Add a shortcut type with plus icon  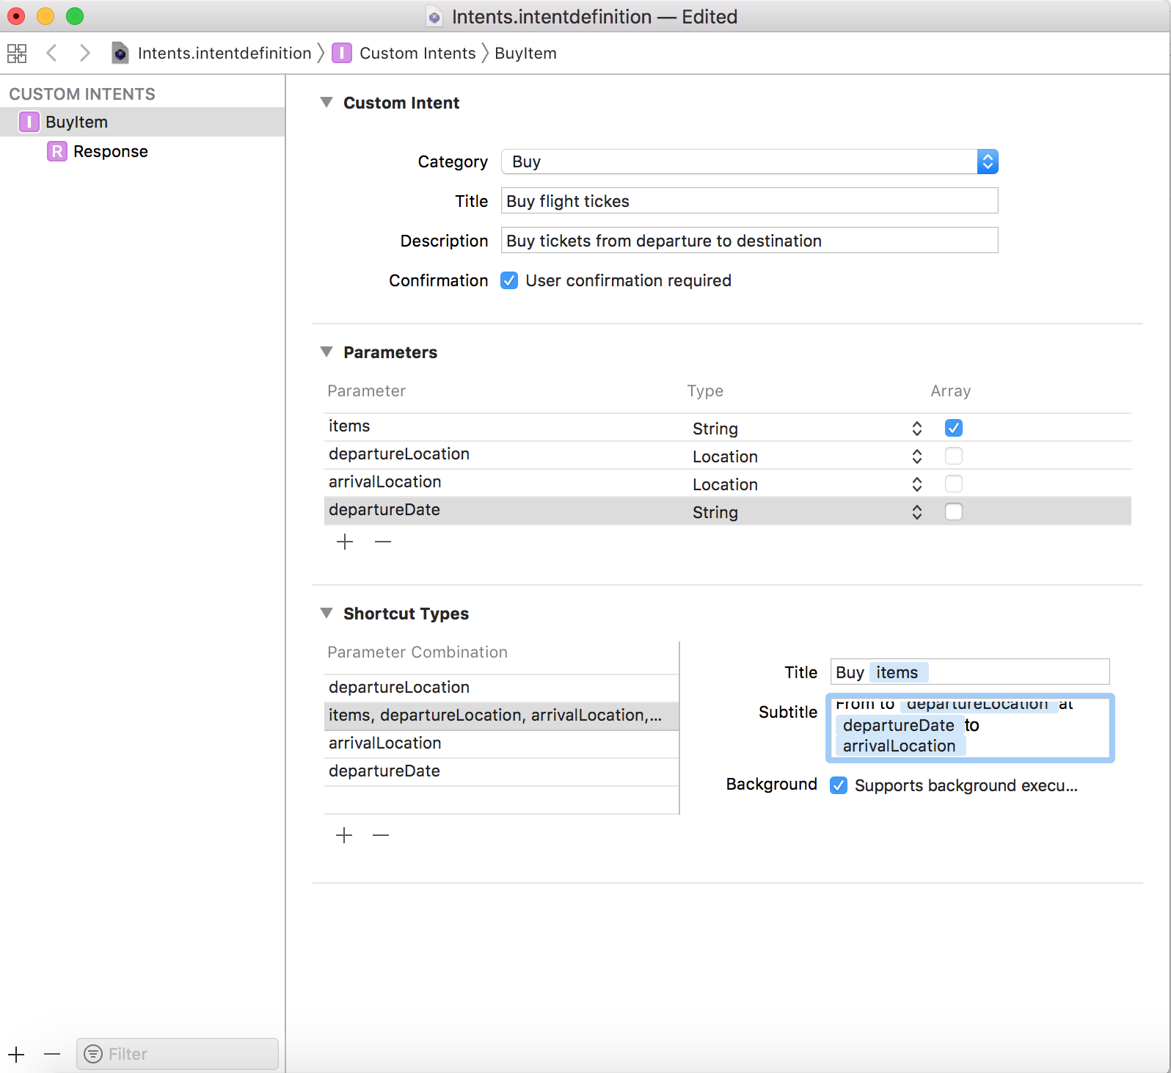tap(344, 835)
